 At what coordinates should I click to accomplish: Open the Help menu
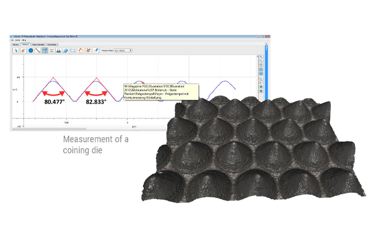click(24, 40)
